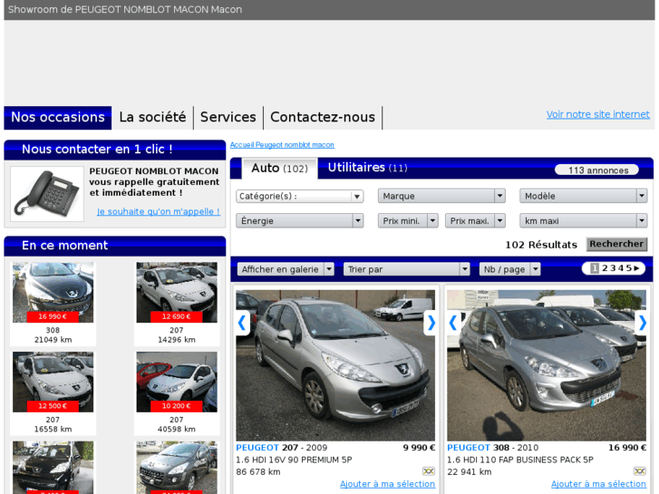Open the Prix mini. dropdown
Image resolution: width=659 pixels, height=494 pixels.
pyautogui.click(x=408, y=221)
